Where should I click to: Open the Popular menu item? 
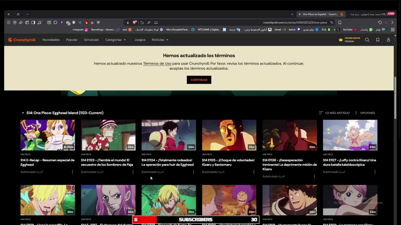[x=72, y=40]
